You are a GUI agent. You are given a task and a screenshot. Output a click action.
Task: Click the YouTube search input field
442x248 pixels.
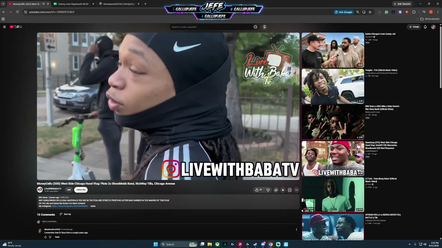[x=211, y=27]
